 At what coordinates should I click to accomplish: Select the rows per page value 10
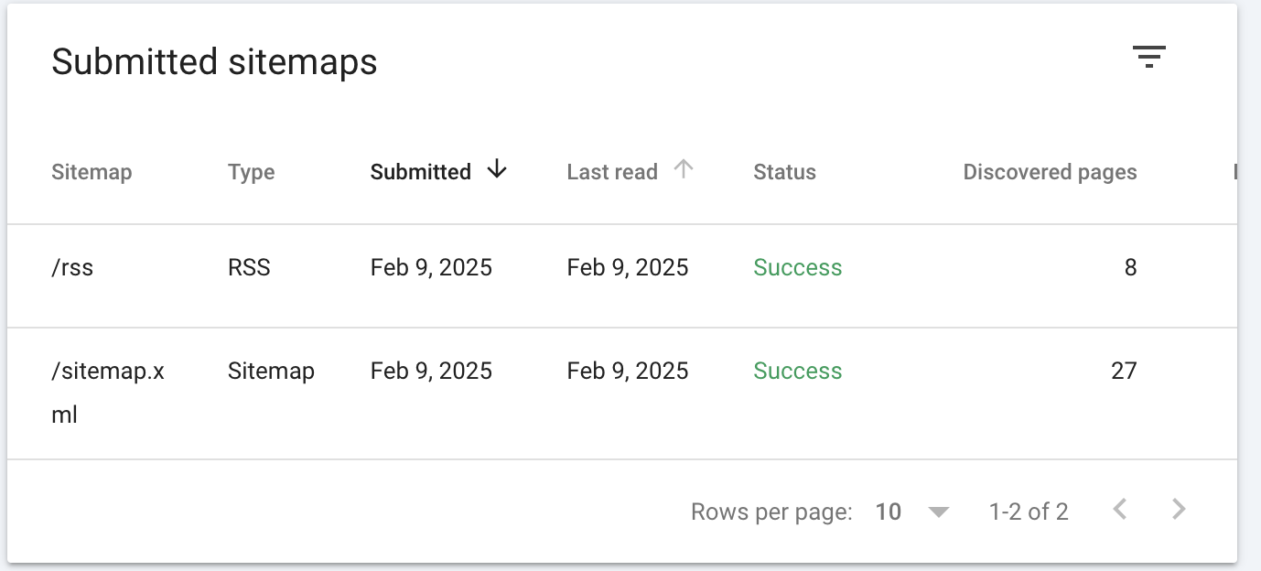[x=889, y=512]
